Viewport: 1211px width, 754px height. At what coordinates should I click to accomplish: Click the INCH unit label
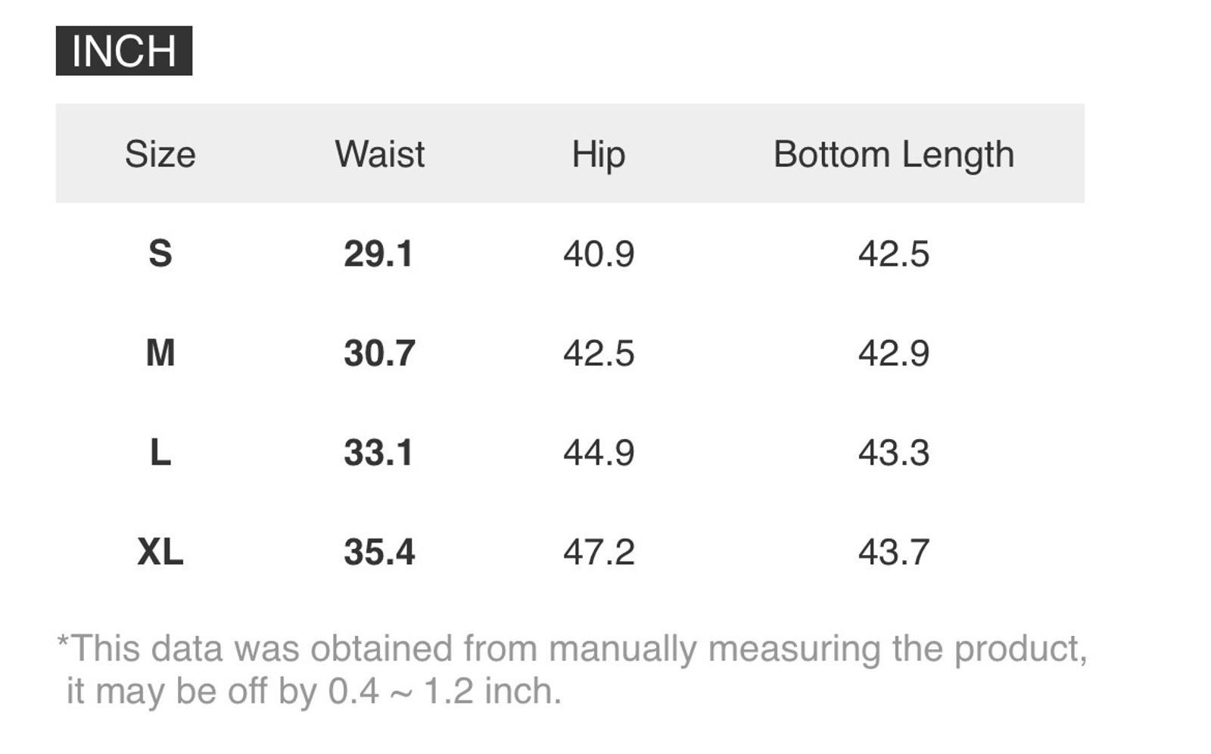(x=124, y=51)
